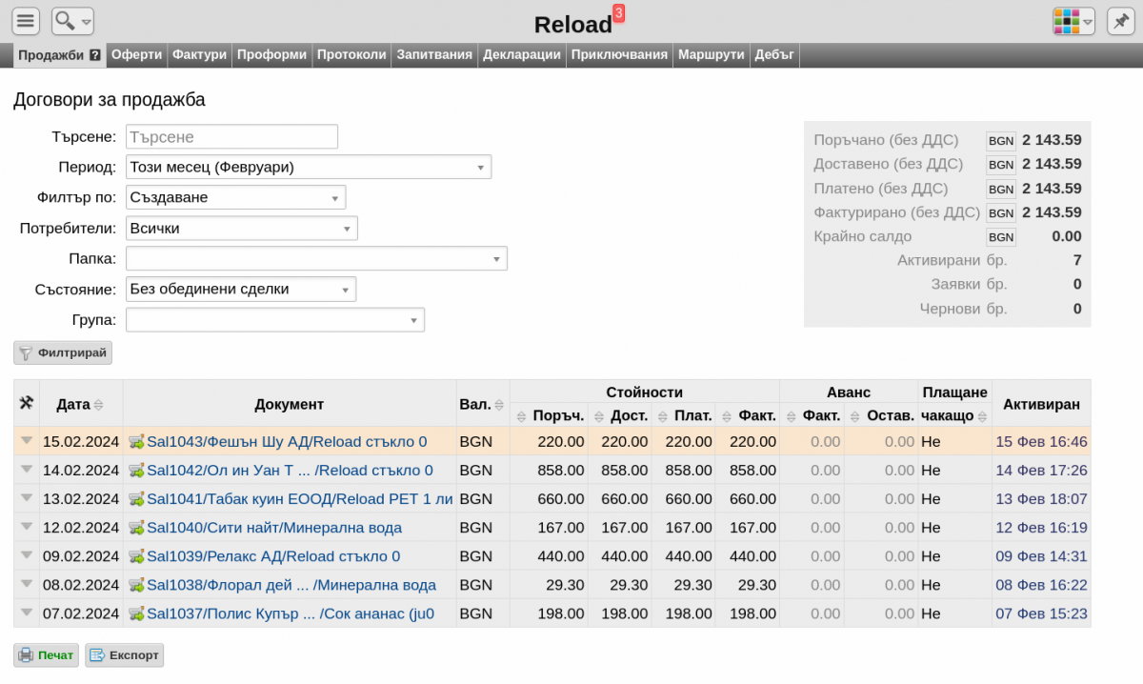
Task: Click the red notification badge 3
Action: click(619, 13)
